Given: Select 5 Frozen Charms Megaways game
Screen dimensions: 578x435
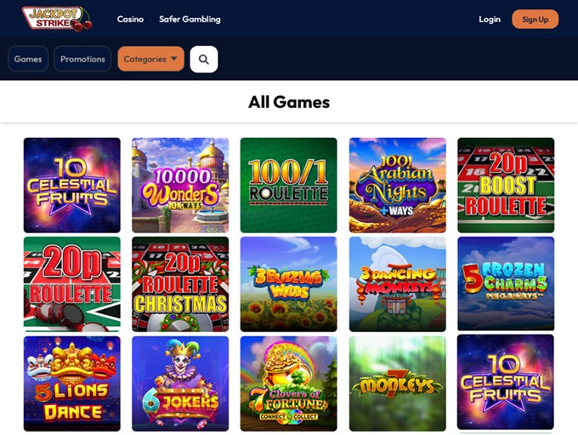Looking at the screenshot, I should tap(506, 283).
